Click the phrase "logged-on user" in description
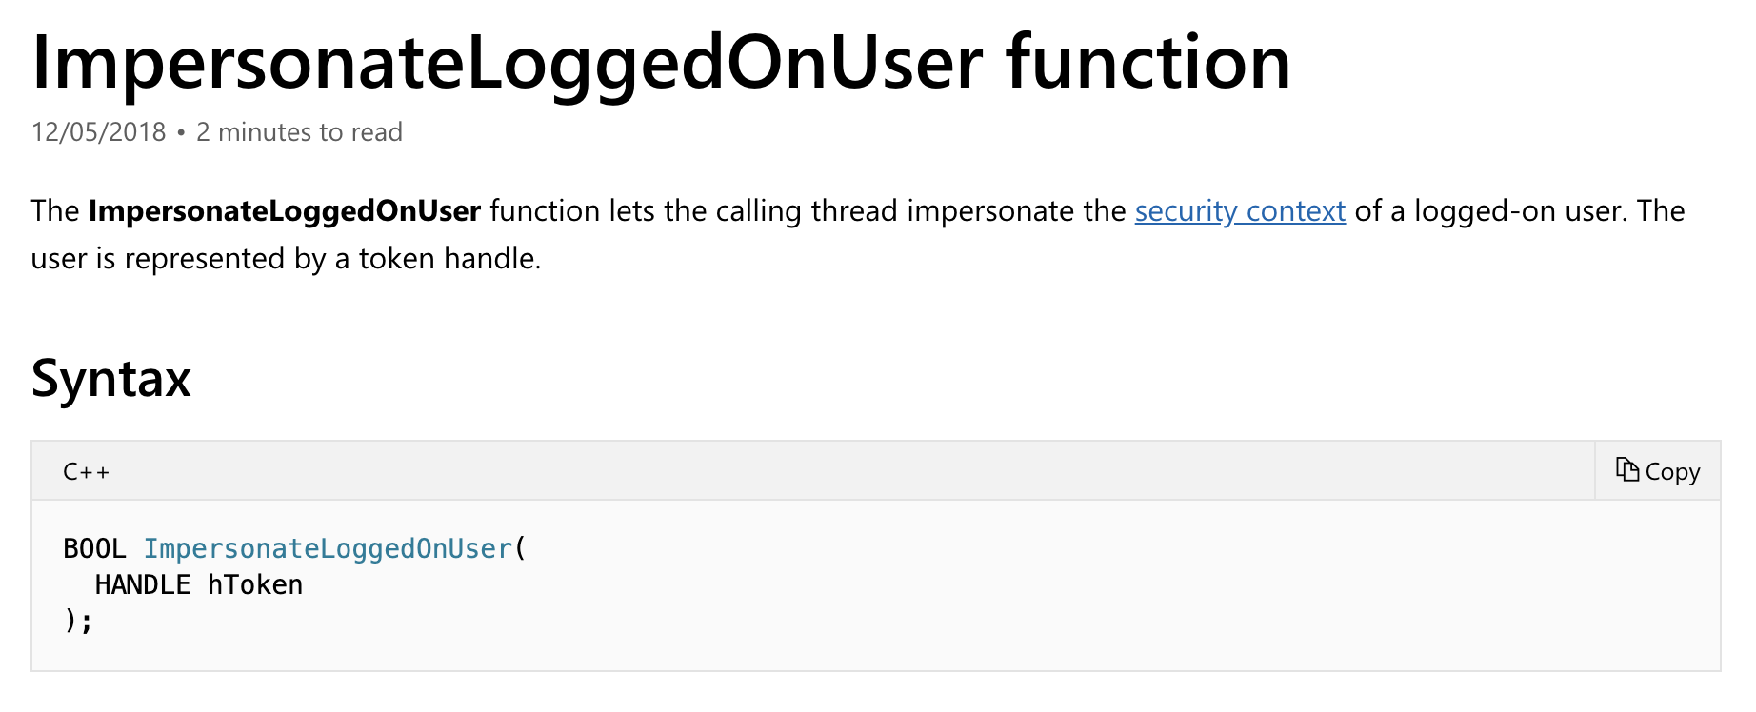This screenshot has width=1756, height=712. coord(1516,211)
